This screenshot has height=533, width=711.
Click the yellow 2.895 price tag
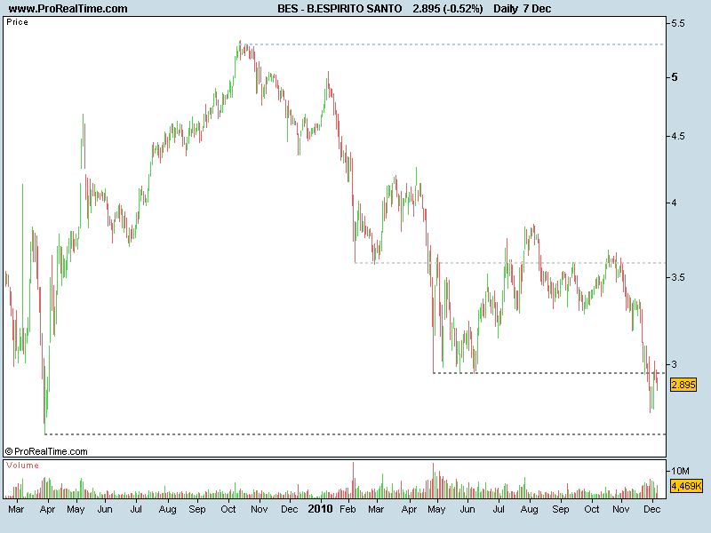pos(683,385)
